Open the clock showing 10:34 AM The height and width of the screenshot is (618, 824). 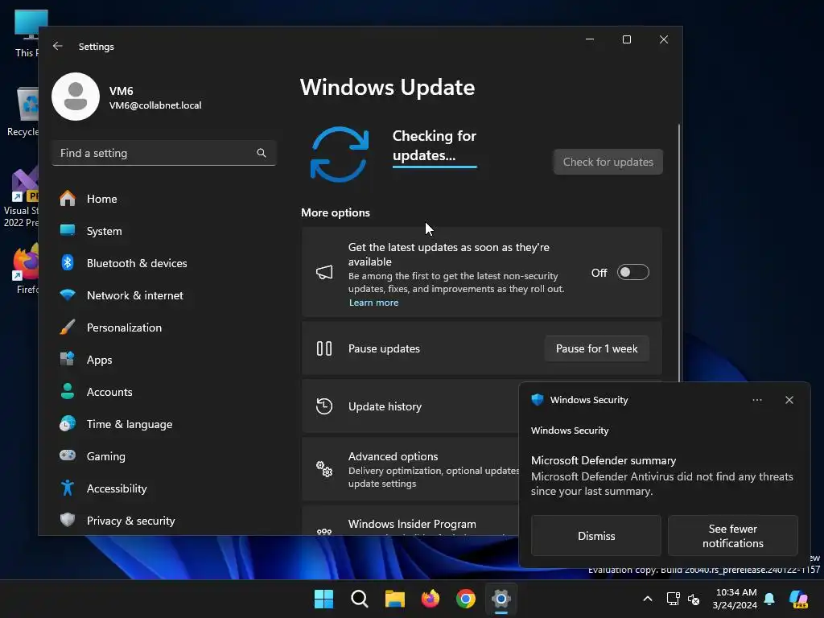point(735,599)
